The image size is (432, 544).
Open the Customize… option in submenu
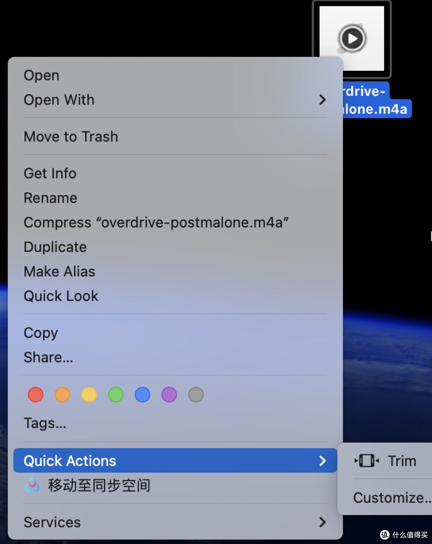(x=391, y=498)
